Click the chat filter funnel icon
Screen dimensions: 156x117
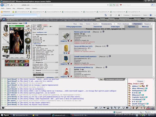104,108
